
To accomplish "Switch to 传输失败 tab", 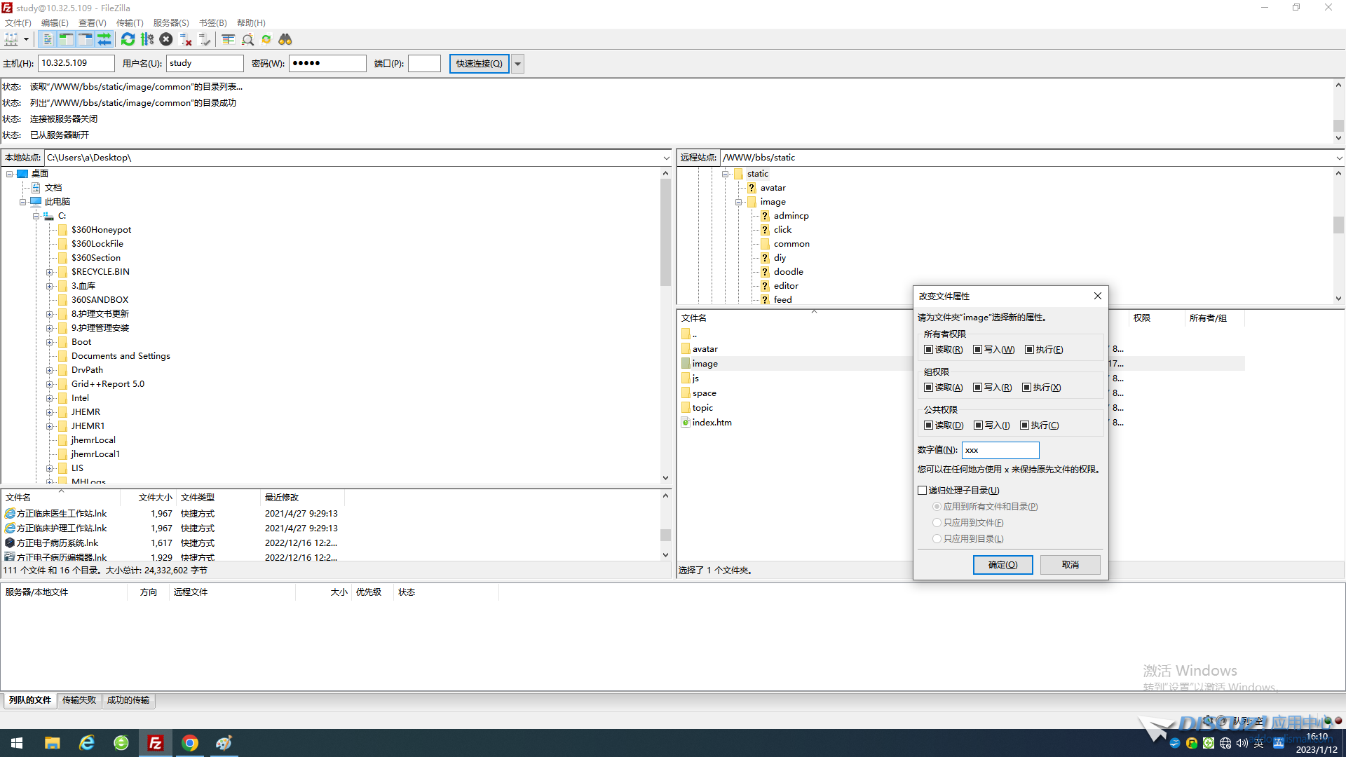I will point(79,700).
